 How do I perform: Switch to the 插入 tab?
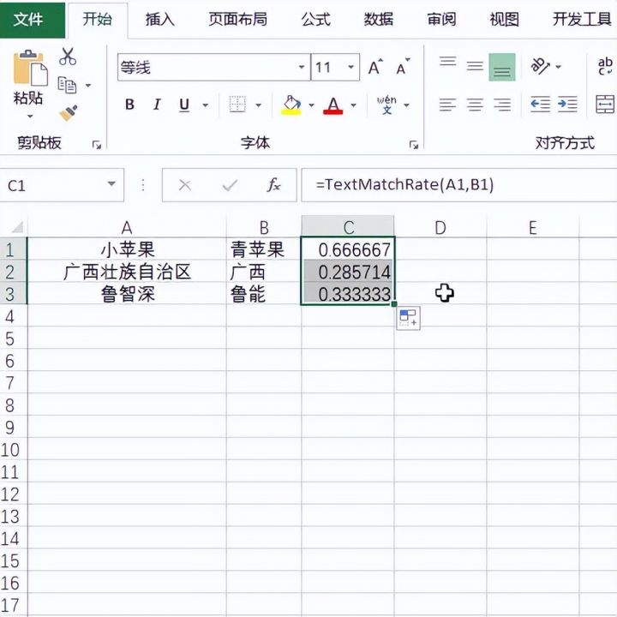(159, 19)
